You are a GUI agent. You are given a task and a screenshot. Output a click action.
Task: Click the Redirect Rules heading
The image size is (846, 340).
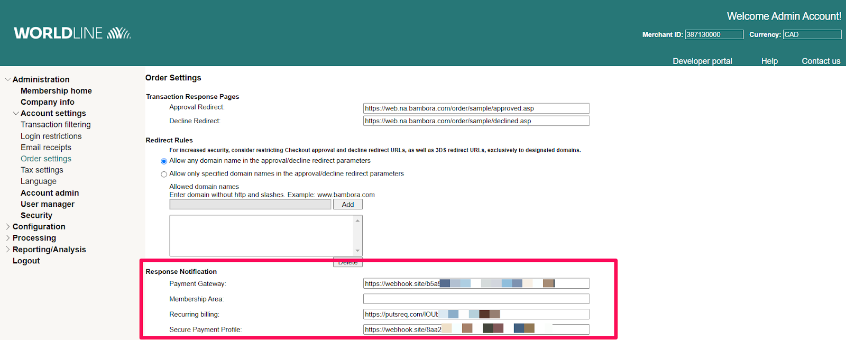(x=169, y=140)
